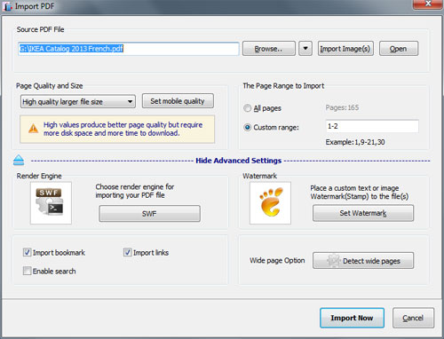Enable the Enable search checkbox
The height and width of the screenshot is (339, 444).
[x=27, y=271]
